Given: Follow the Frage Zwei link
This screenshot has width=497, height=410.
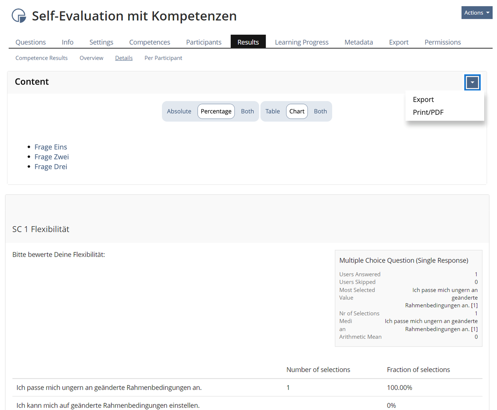Looking at the screenshot, I should point(51,157).
